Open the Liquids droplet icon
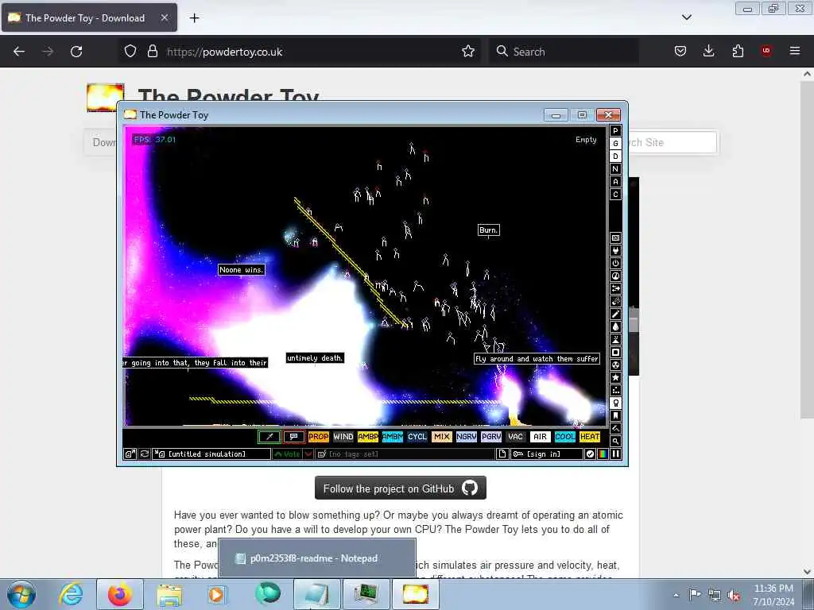 615,326
